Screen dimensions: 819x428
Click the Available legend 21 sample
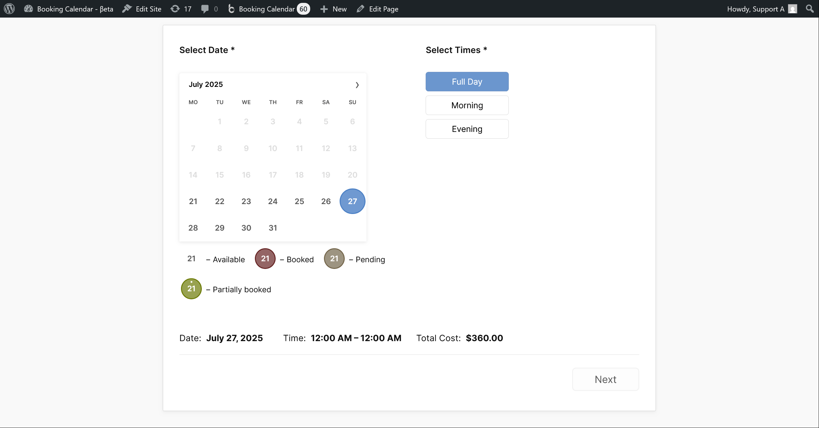pyautogui.click(x=191, y=258)
